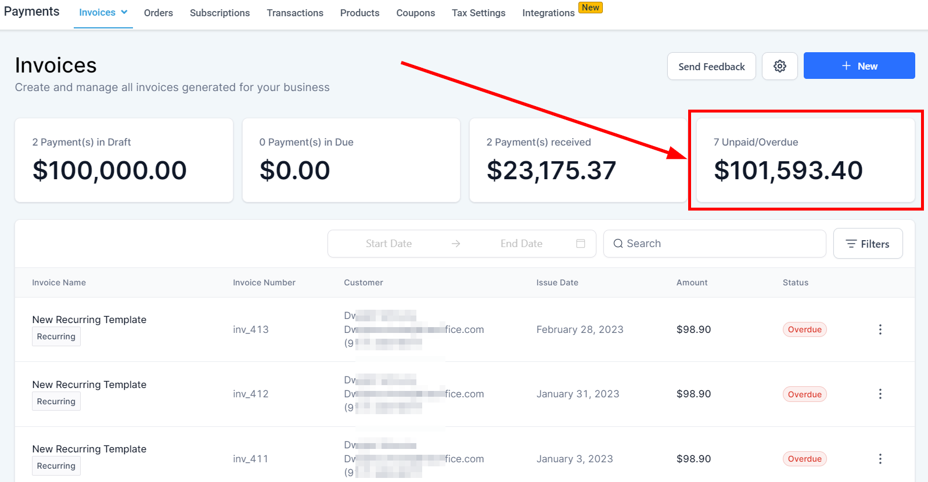The width and height of the screenshot is (928, 482).
Task: Click the plus icon on New button
Action: click(x=846, y=66)
